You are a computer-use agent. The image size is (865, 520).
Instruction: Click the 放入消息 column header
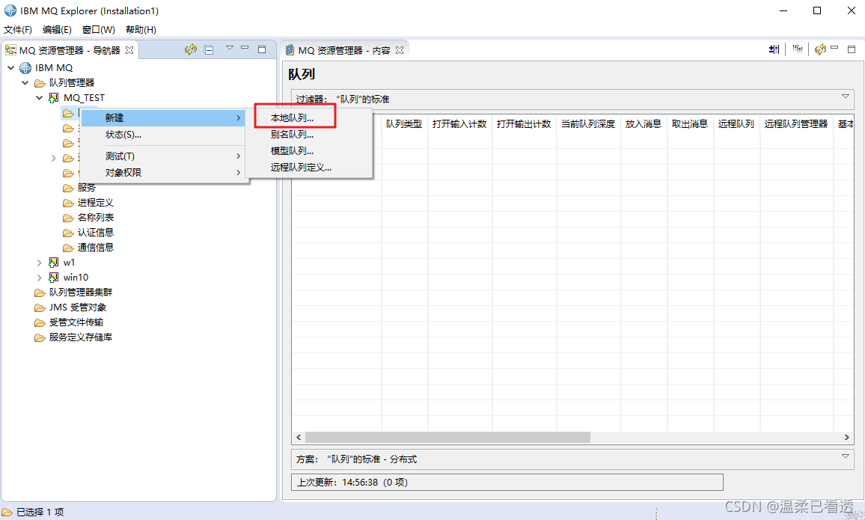(644, 124)
